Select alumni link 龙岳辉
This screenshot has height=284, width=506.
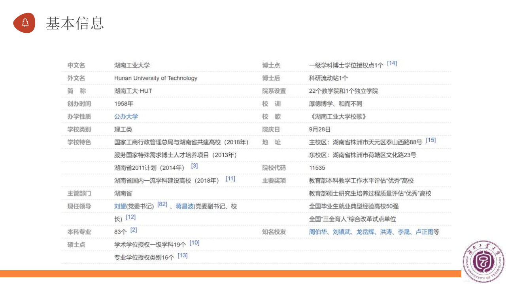365,232
